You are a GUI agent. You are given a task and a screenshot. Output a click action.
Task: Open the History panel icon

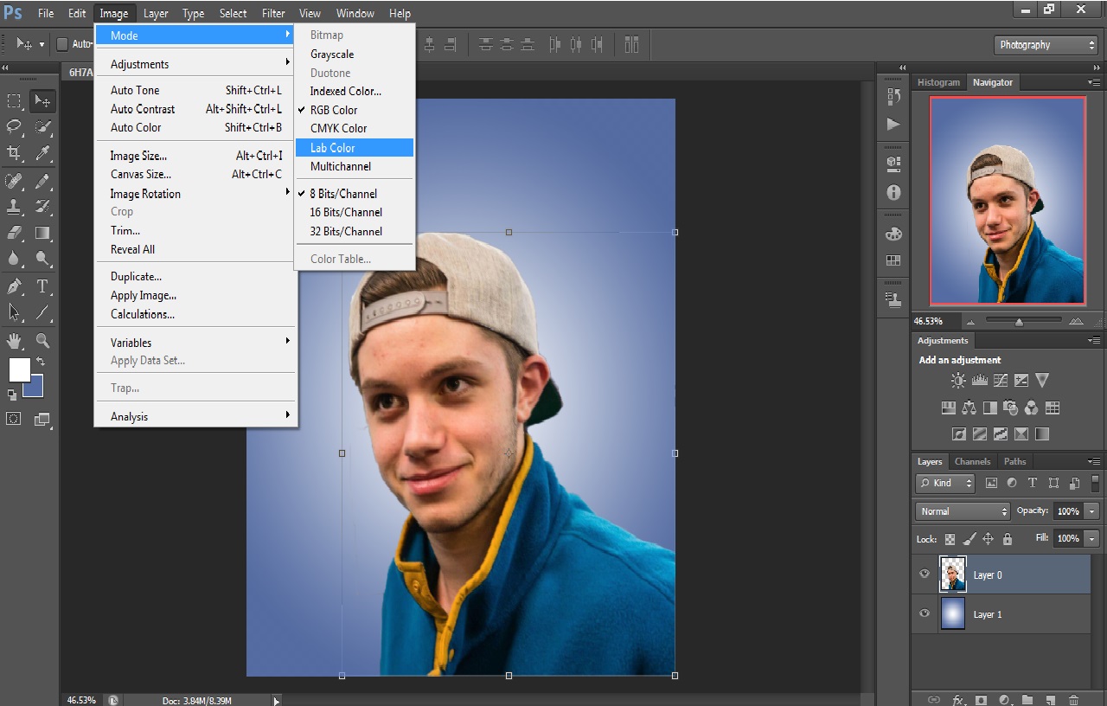(x=893, y=98)
